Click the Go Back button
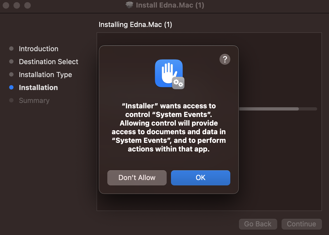The height and width of the screenshot is (235, 329). pyautogui.click(x=258, y=224)
